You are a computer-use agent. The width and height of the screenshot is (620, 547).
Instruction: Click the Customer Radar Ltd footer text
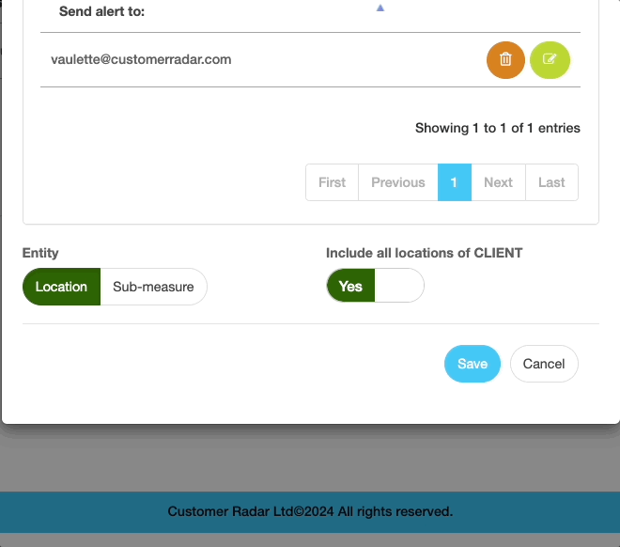tap(310, 512)
